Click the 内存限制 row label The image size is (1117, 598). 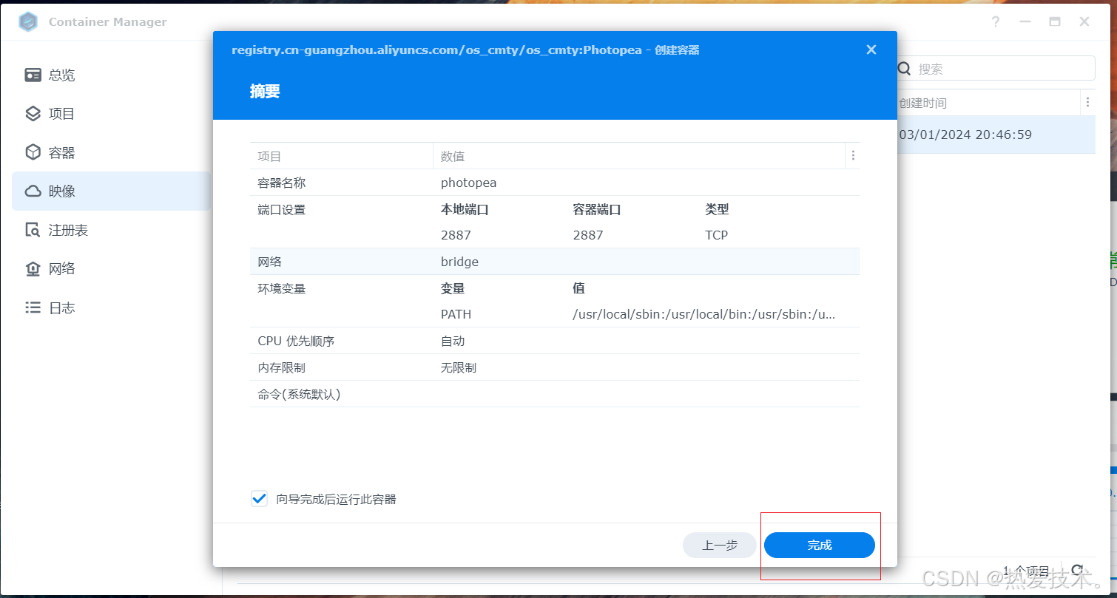click(x=282, y=367)
